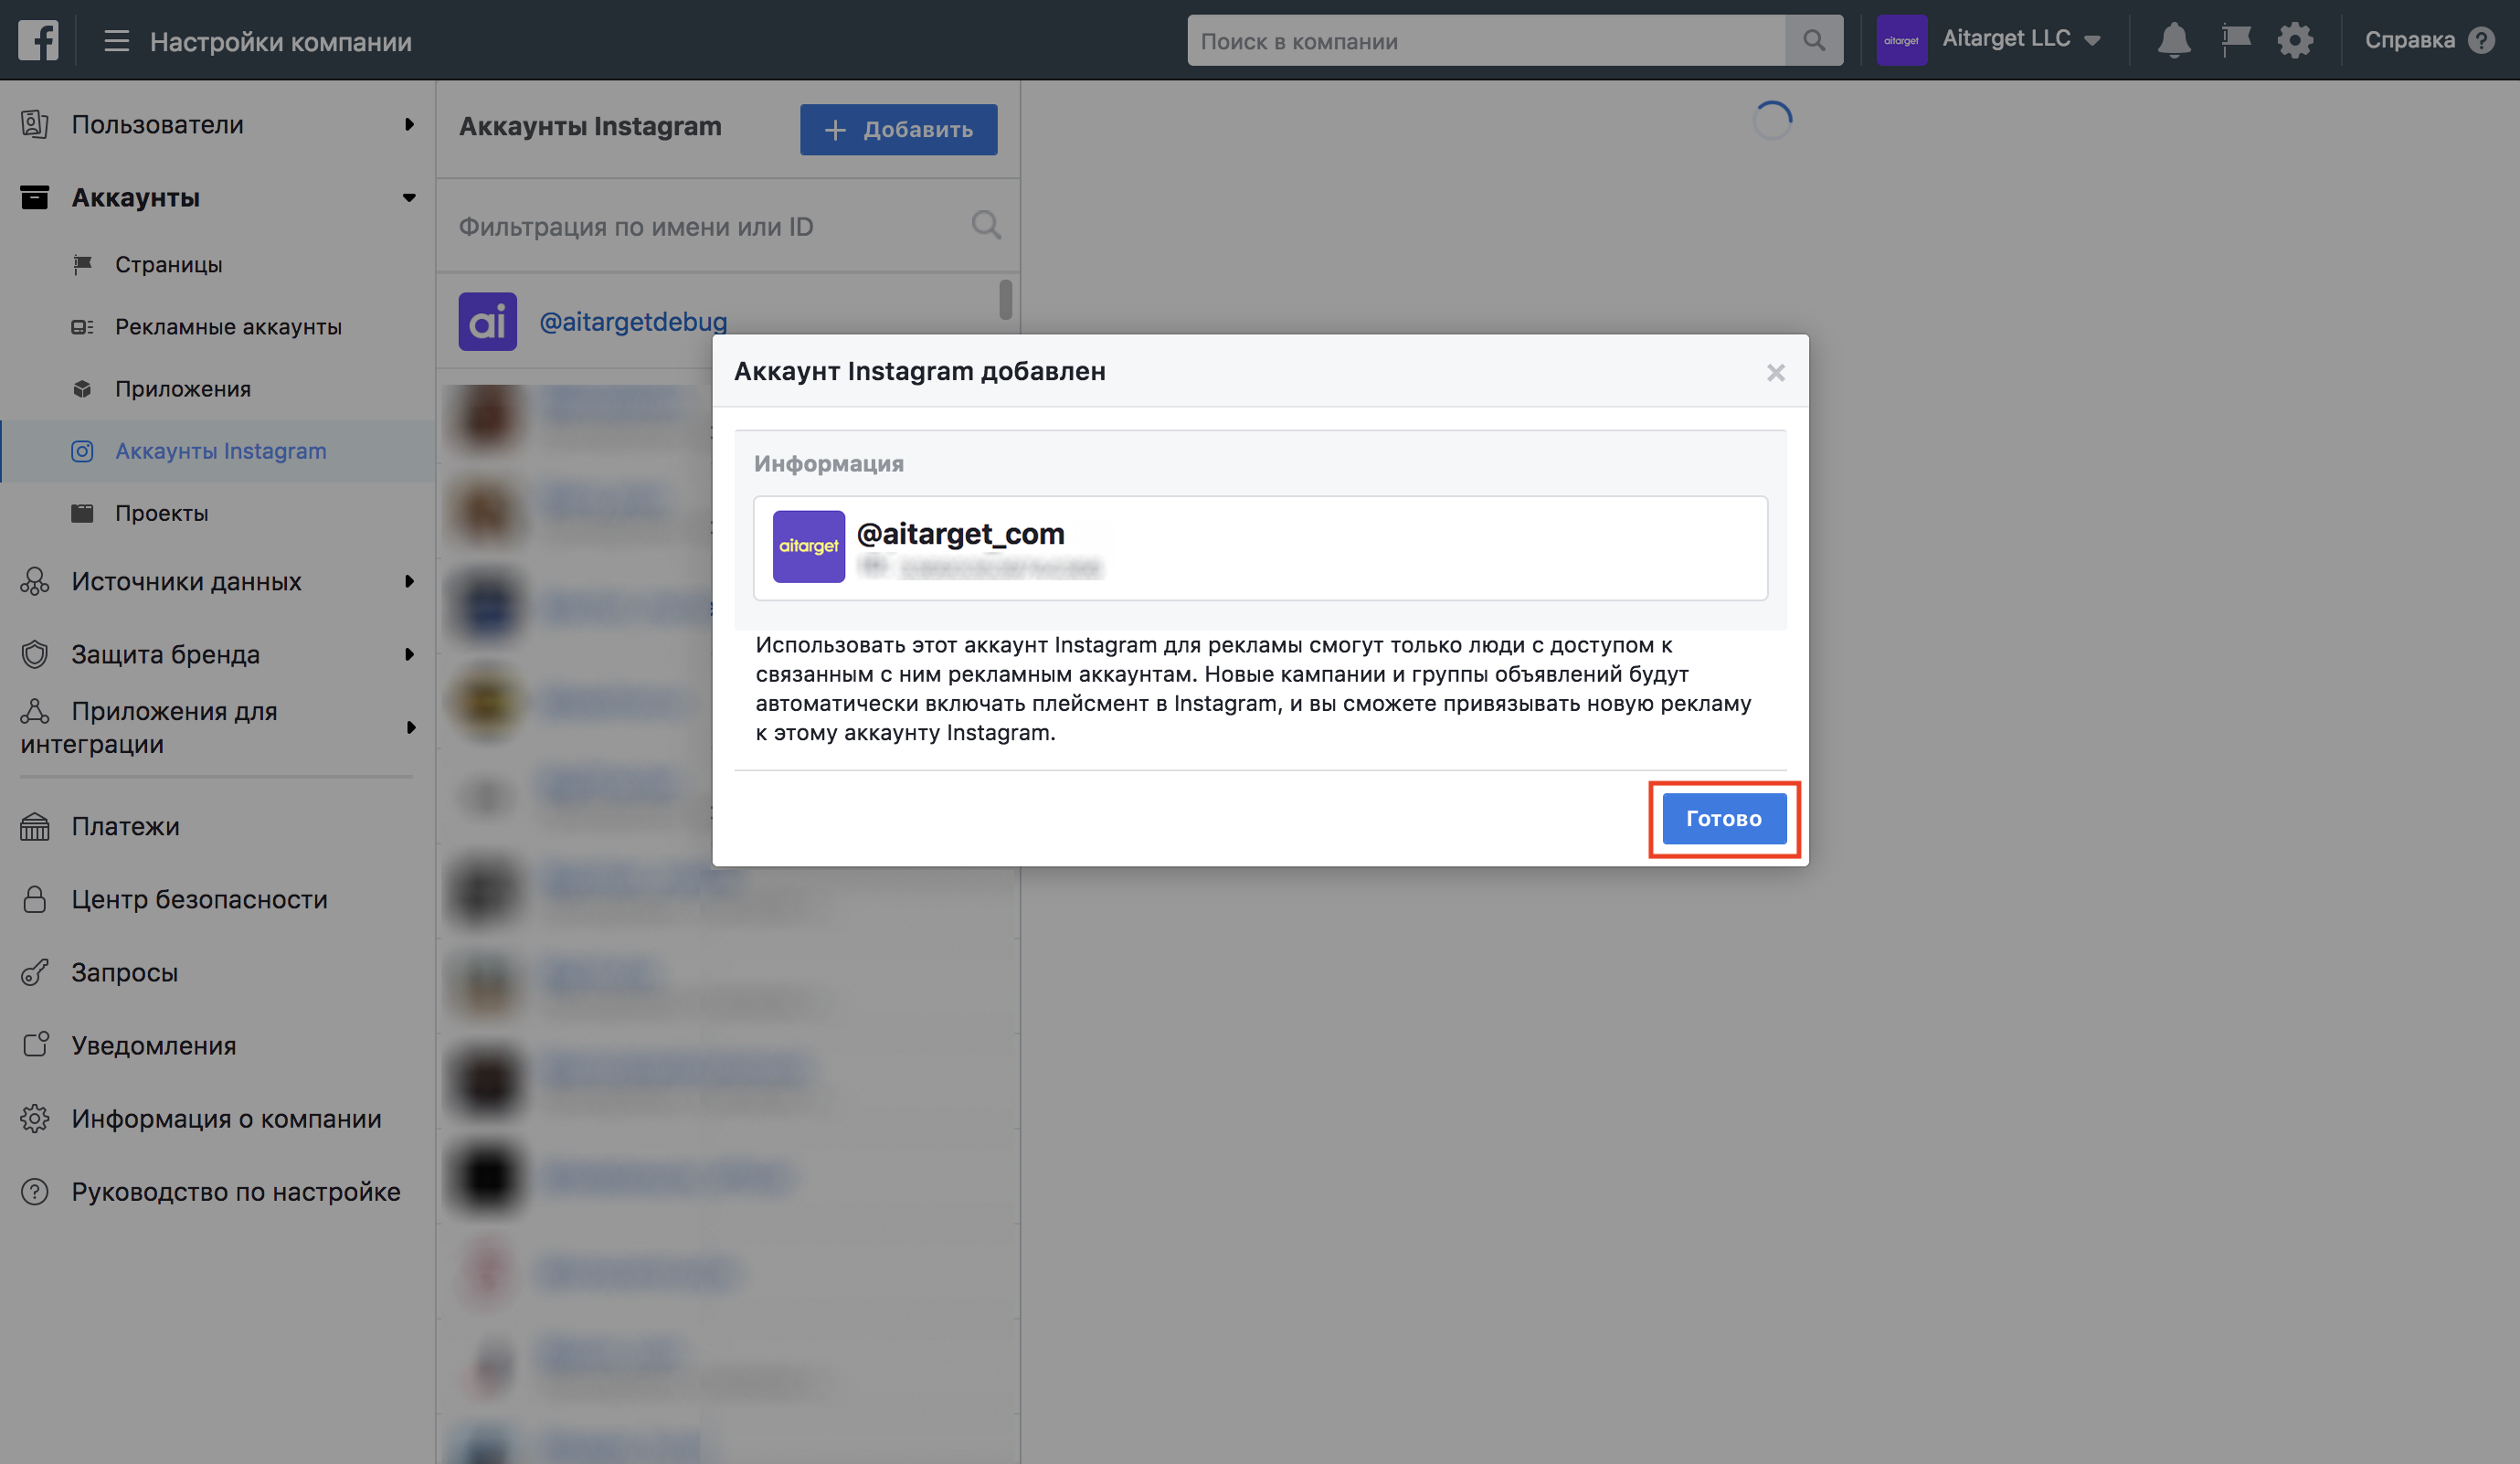
Task: Click the Facebook logo icon
Action: coord(38,41)
